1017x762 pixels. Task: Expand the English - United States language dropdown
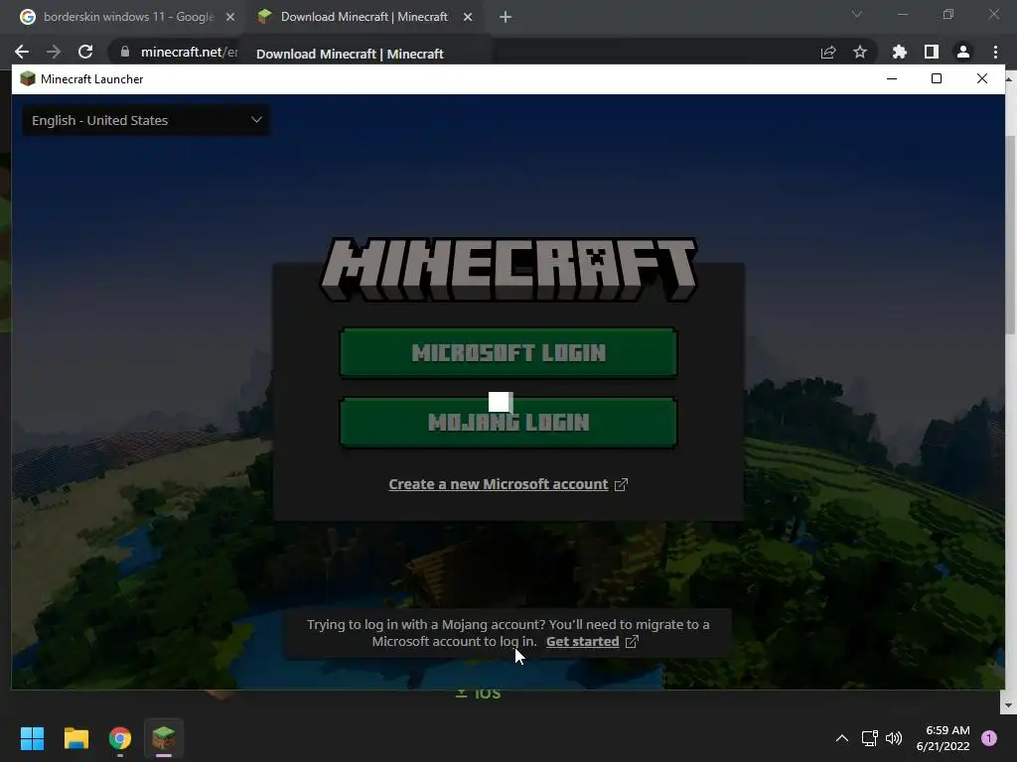(147, 120)
